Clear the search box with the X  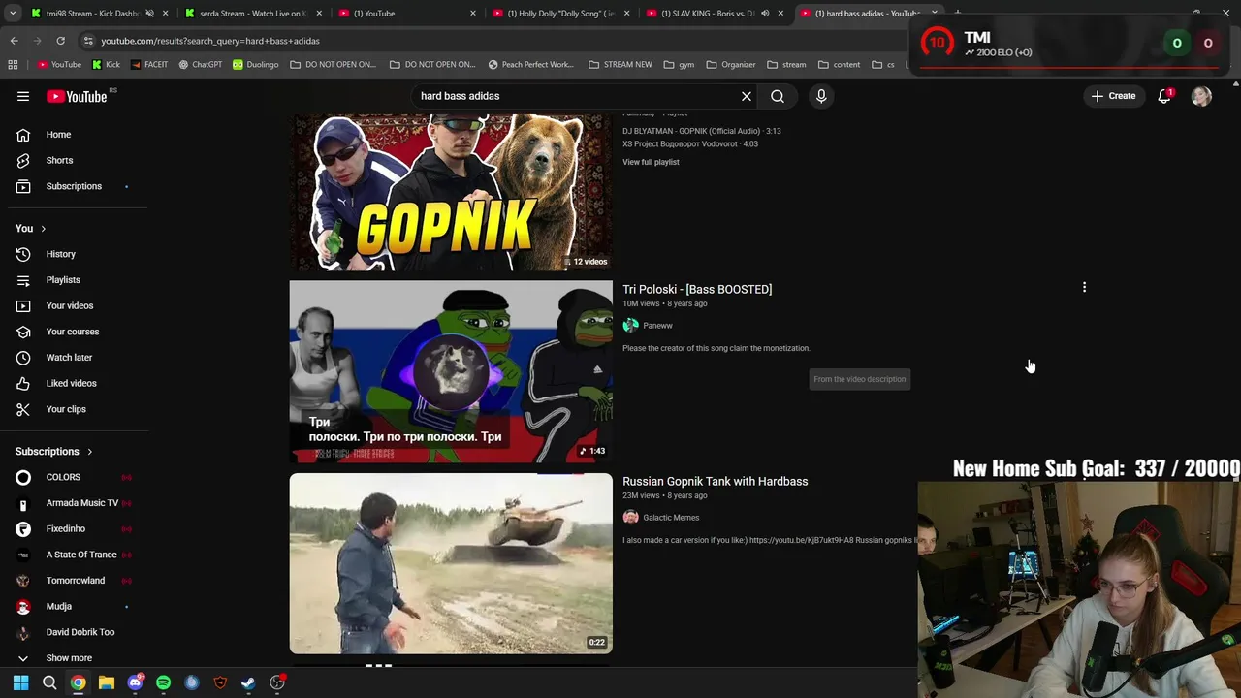(747, 96)
